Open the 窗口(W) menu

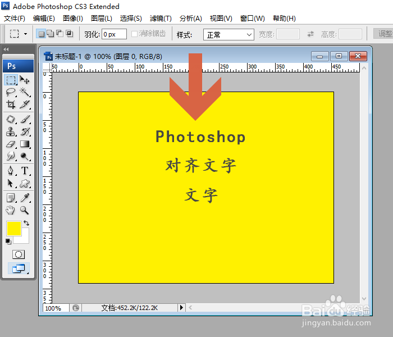(x=252, y=19)
